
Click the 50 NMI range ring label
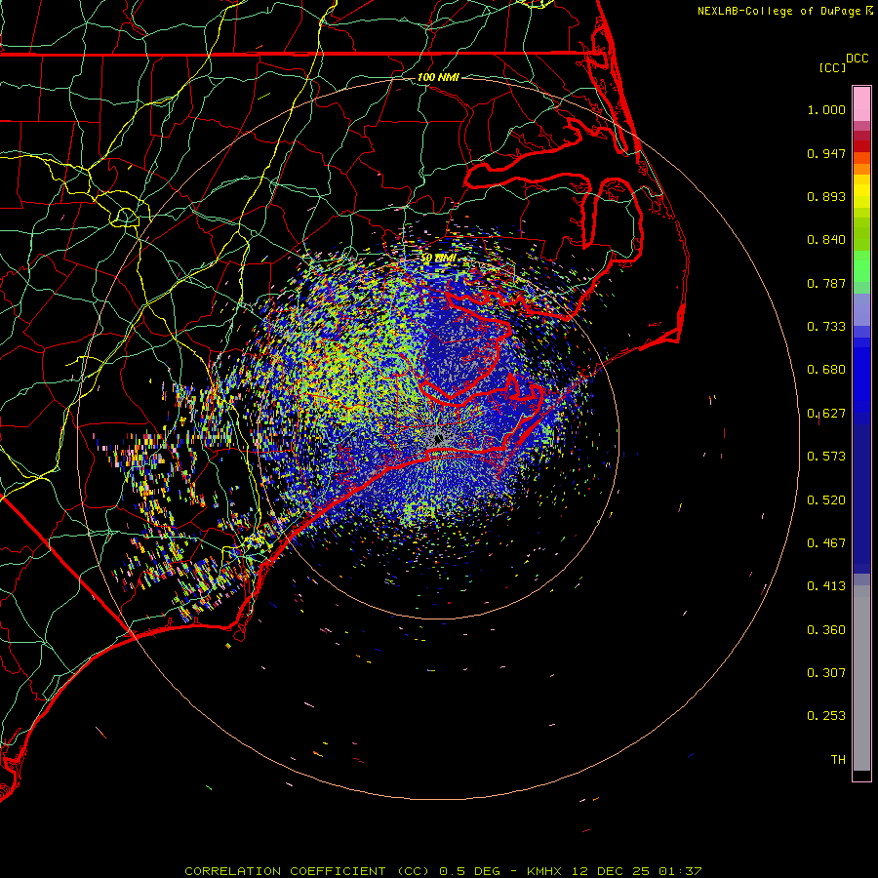[x=438, y=259]
